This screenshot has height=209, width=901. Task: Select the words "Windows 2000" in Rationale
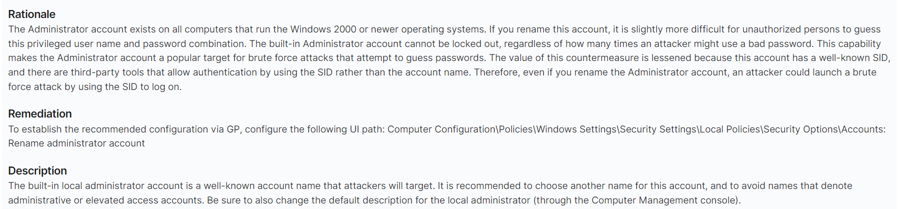point(323,29)
